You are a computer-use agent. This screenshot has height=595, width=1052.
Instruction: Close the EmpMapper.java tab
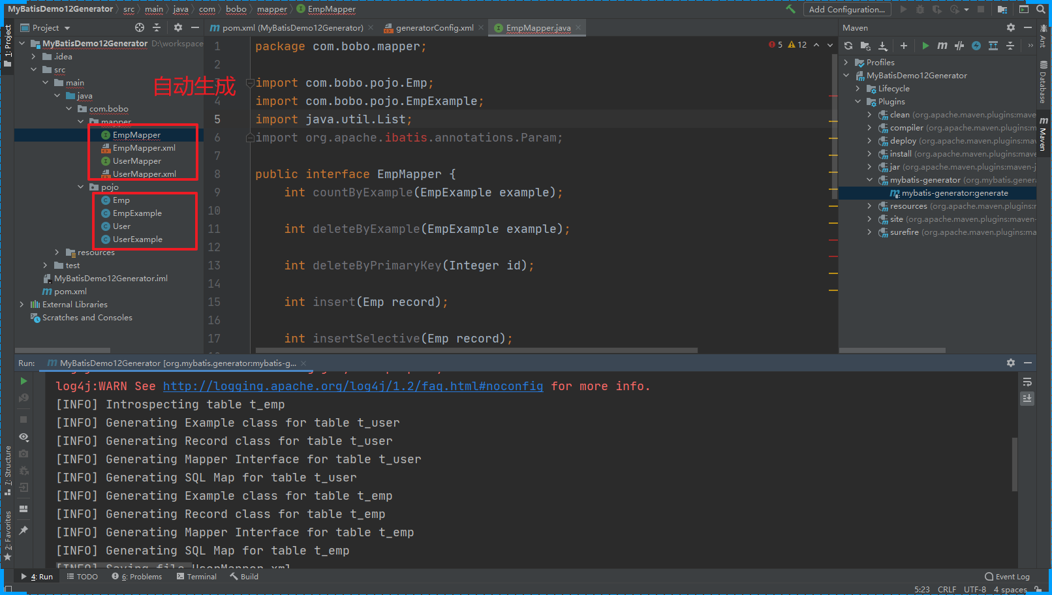pos(578,27)
